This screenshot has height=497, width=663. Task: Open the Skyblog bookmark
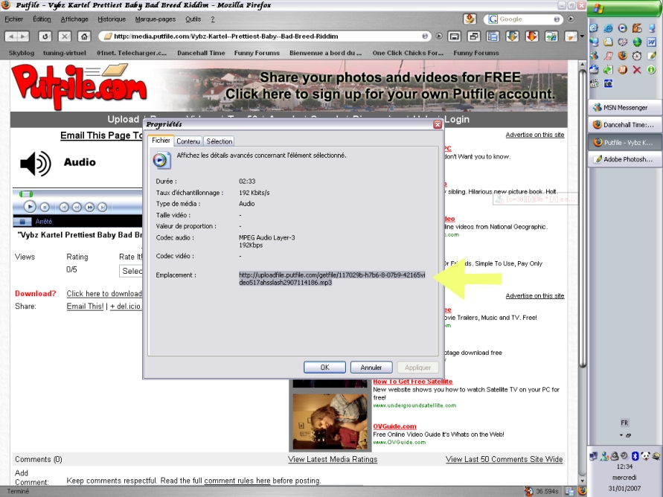[x=22, y=53]
